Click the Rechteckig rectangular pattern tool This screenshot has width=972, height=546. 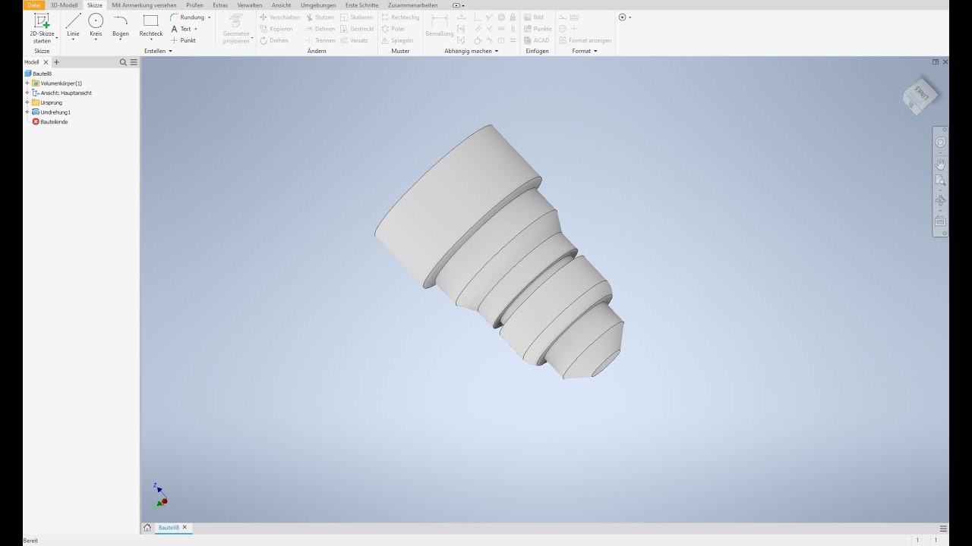coord(400,17)
